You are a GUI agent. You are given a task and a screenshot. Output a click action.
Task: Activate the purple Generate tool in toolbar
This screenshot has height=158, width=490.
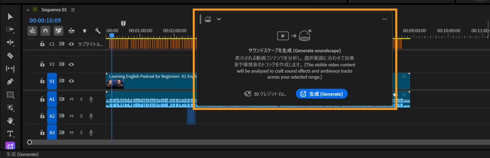click(10, 146)
